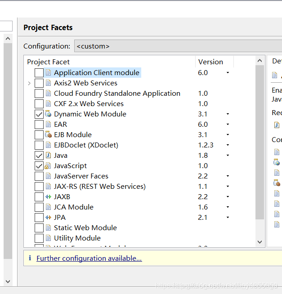Screen dimensions: 282x294
Task: Select the JCA Module row text
Action: 74,207
